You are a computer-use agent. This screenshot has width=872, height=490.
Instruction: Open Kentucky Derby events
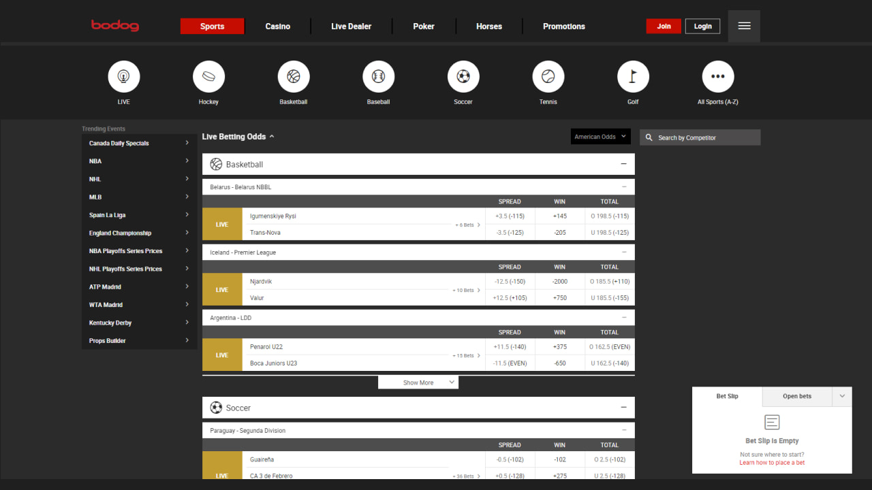pyautogui.click(x=139, y=323)
